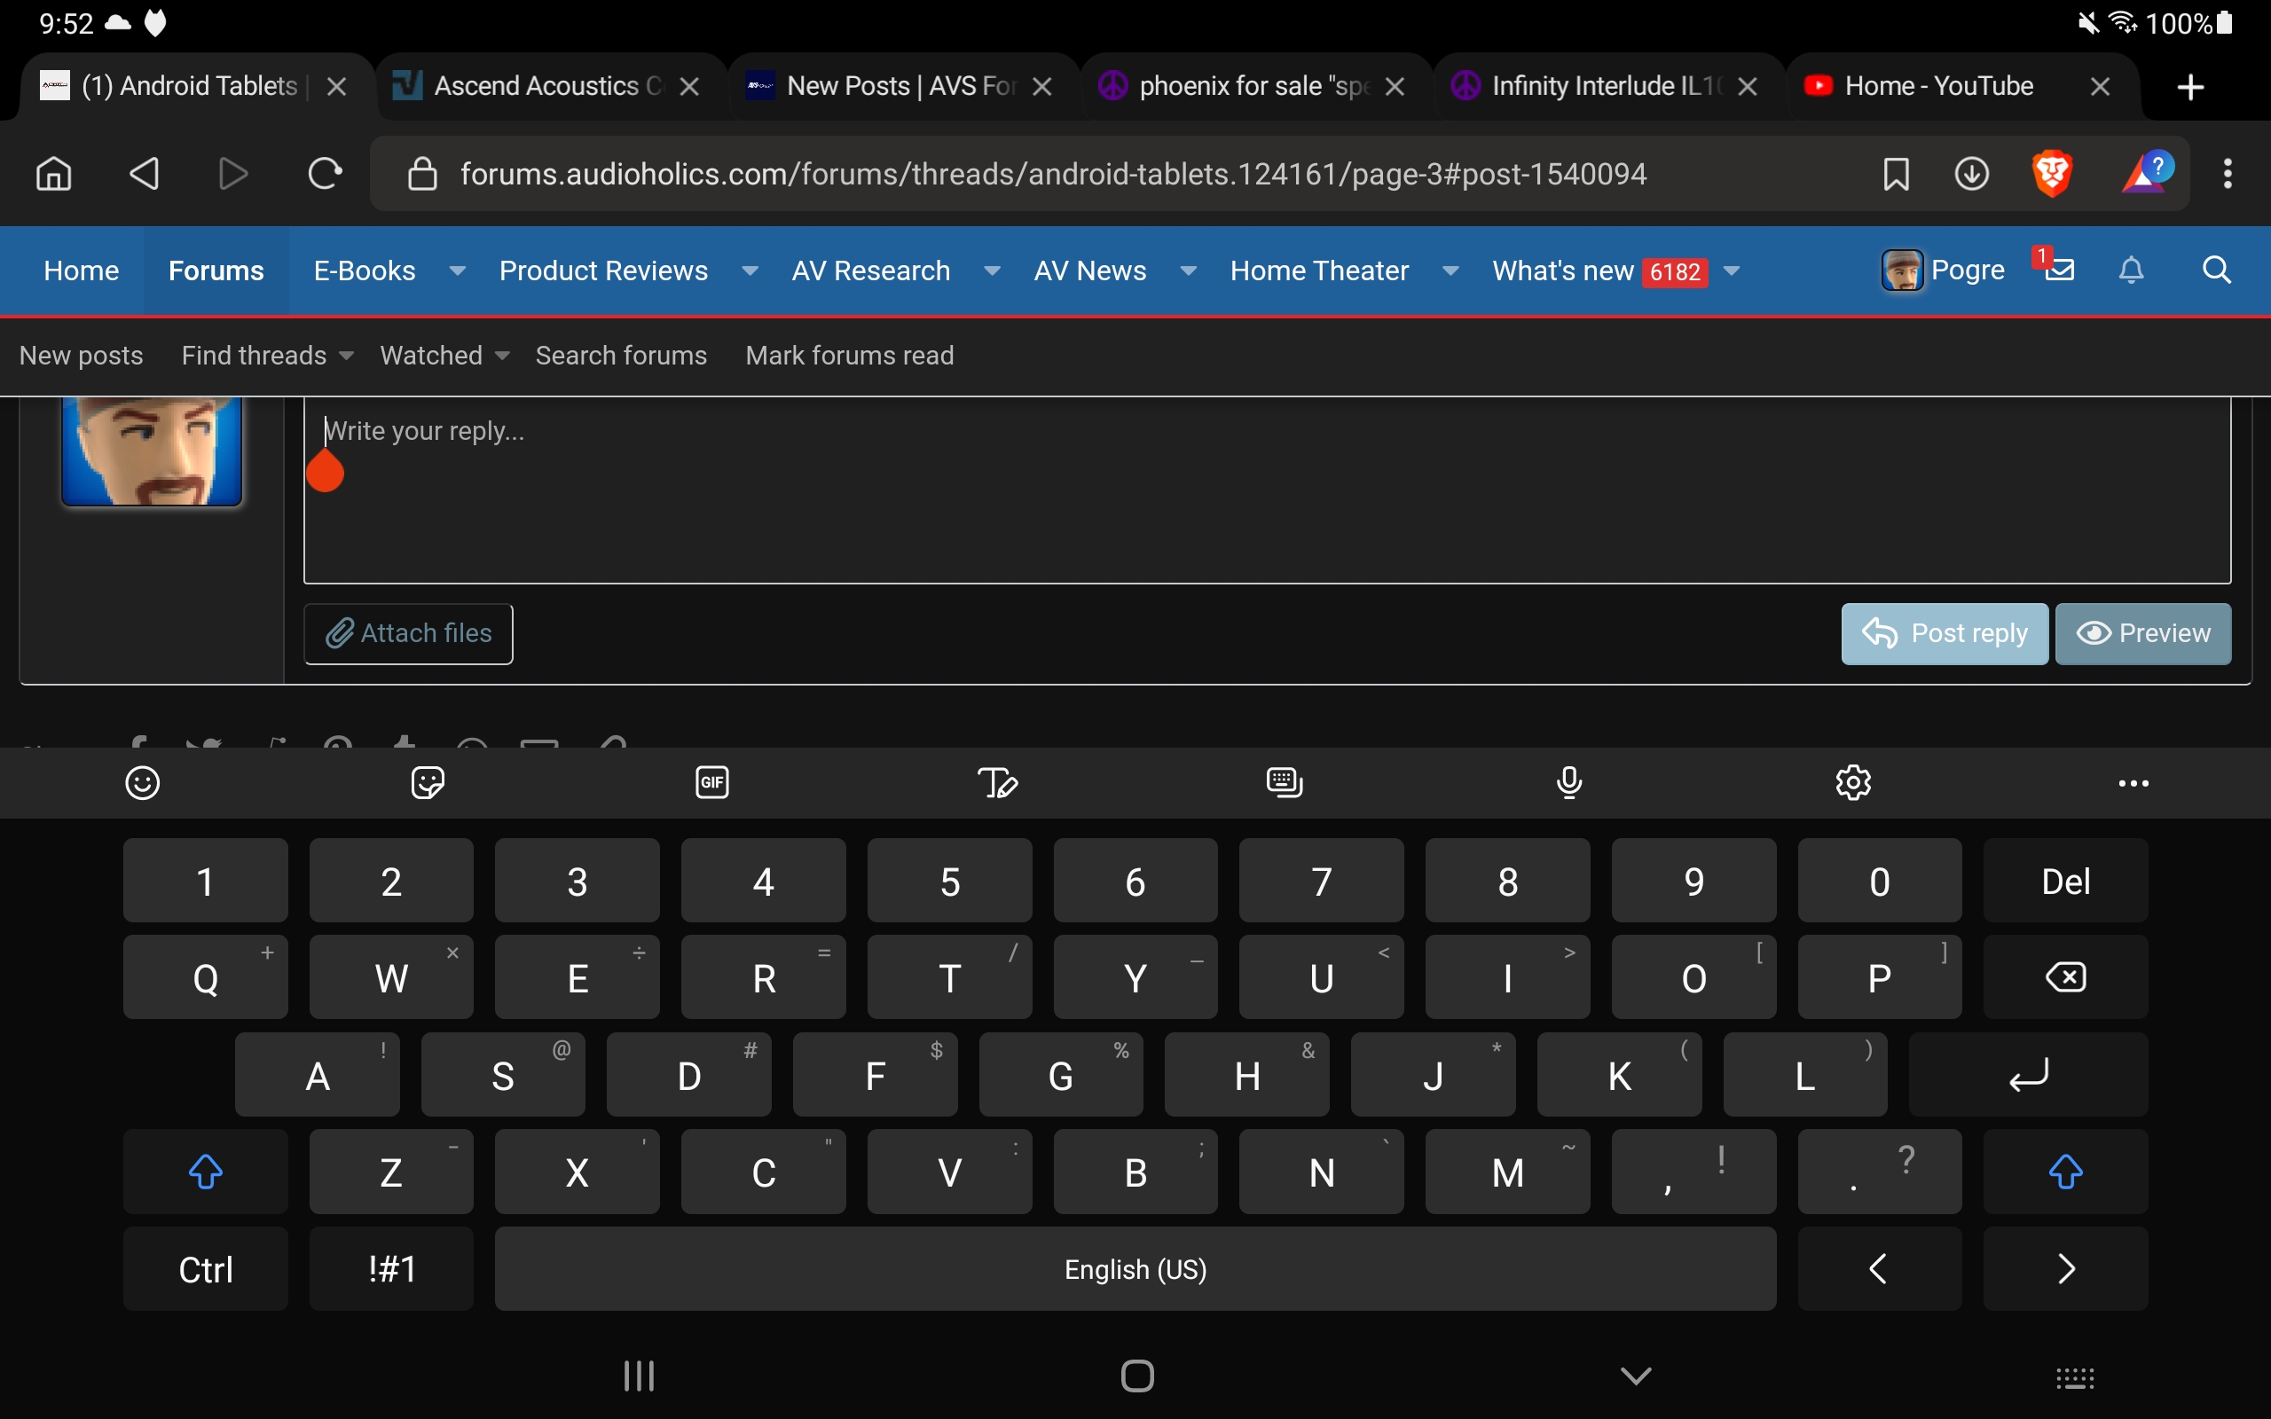
Task: Open the keyboard settings gear
Action: (x=1853, y=781)
